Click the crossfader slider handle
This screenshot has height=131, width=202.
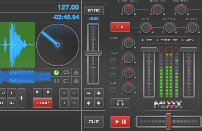(169, 122)
